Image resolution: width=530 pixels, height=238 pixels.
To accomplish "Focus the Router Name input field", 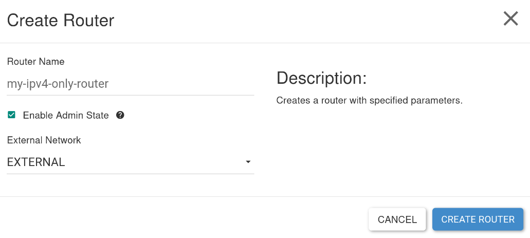I will tap(131, 84).
